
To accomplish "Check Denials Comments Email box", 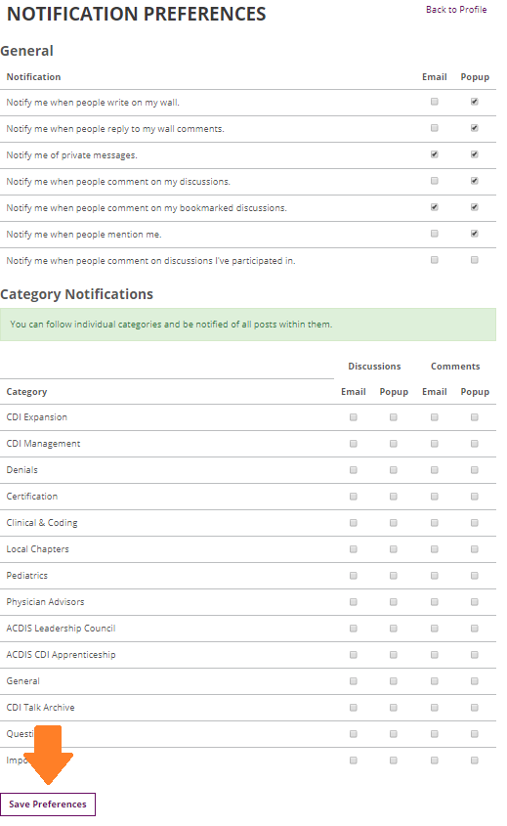I will click(435, 470).
